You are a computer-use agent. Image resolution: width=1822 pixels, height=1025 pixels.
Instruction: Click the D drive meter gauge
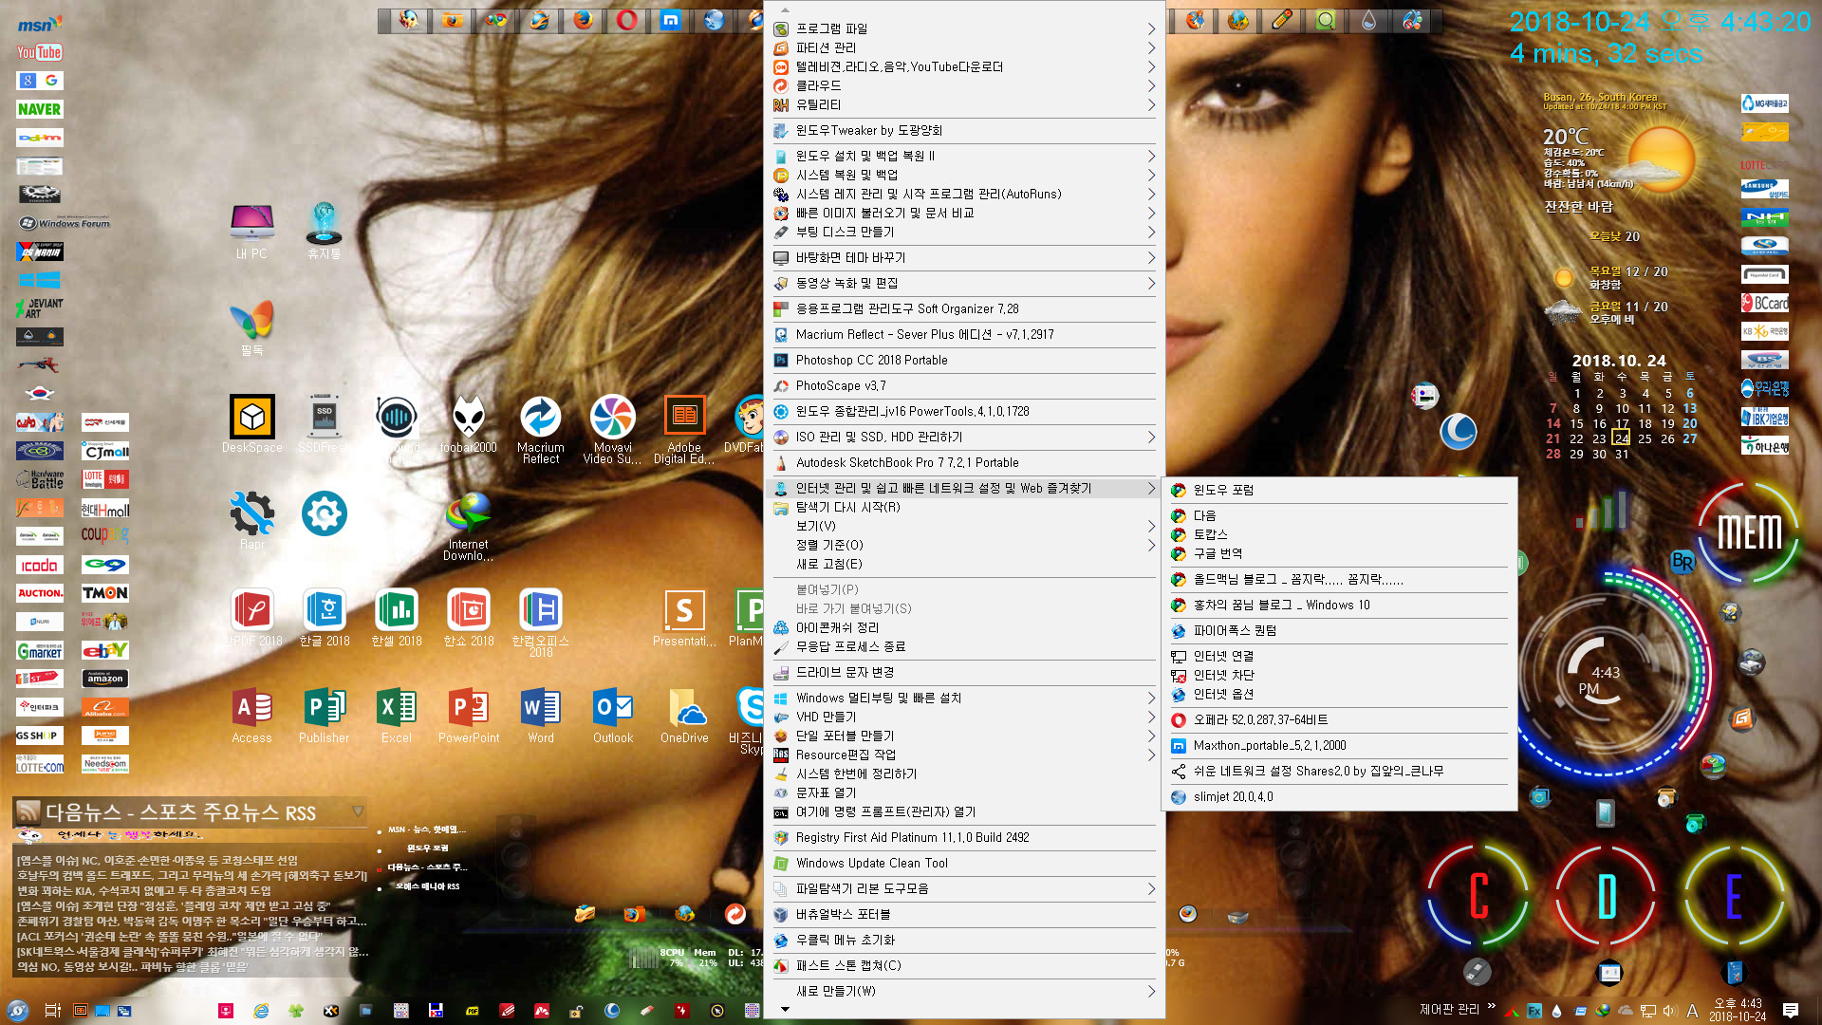(x=1606, y=895)
